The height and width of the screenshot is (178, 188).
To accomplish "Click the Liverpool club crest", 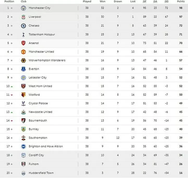I will pos(23,17).
